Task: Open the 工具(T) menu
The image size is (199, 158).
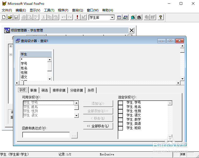Action: [x=49, y=10]
